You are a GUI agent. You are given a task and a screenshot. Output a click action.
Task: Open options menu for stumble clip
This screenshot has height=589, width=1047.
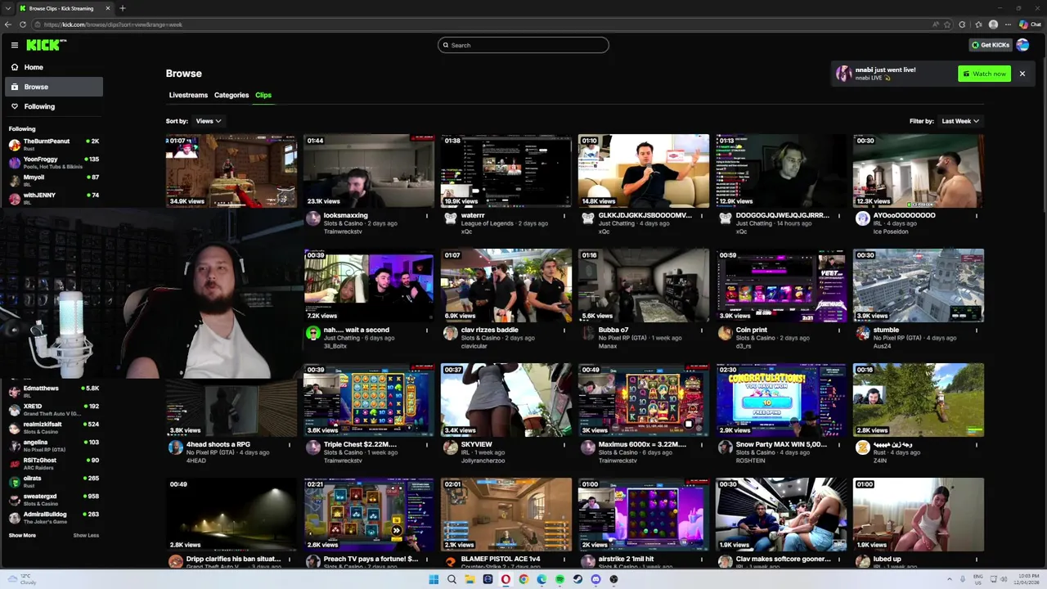976,330
